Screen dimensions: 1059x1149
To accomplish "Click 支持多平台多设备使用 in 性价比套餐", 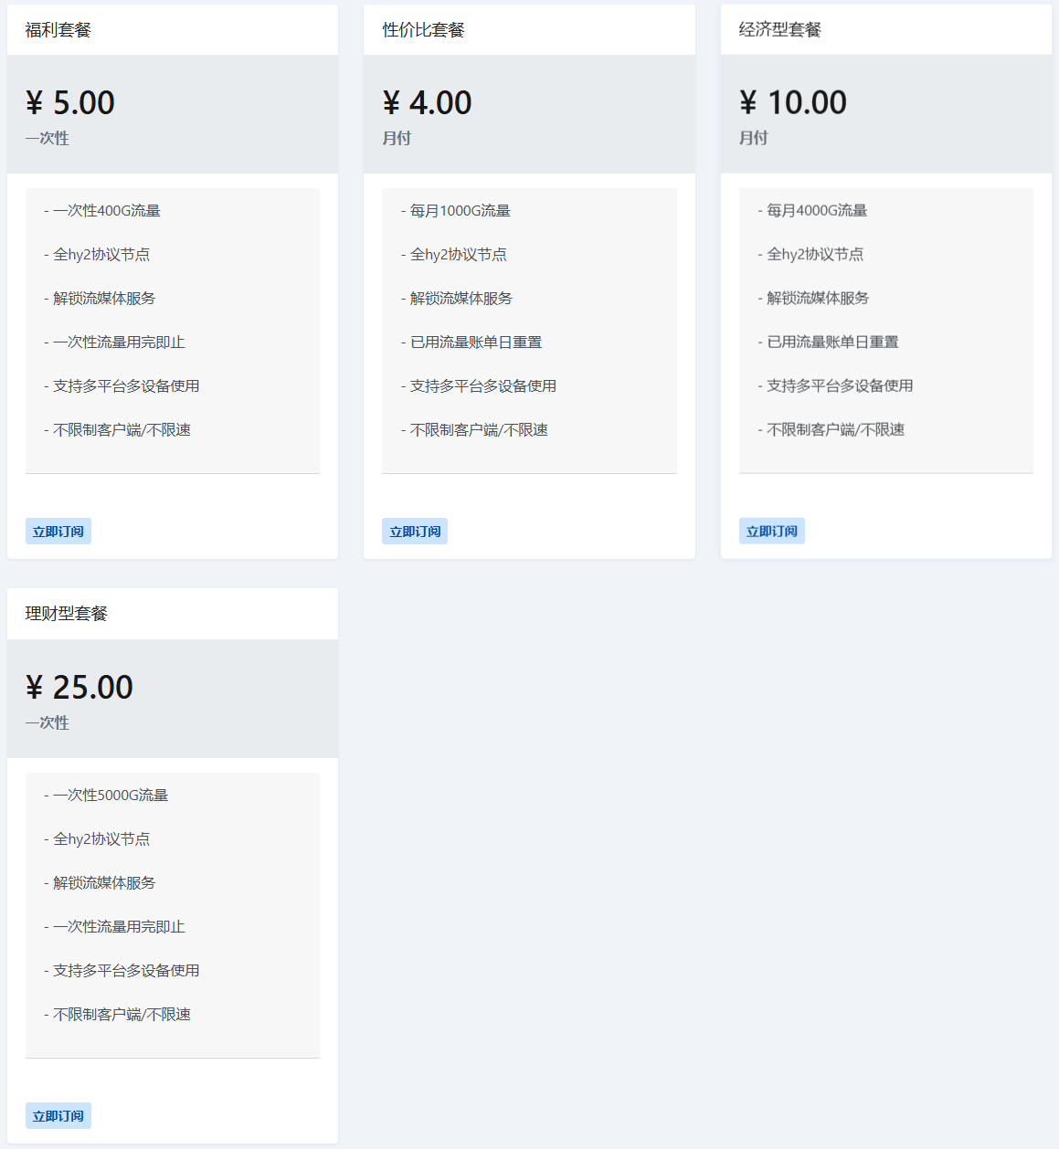I will (479, 386).
